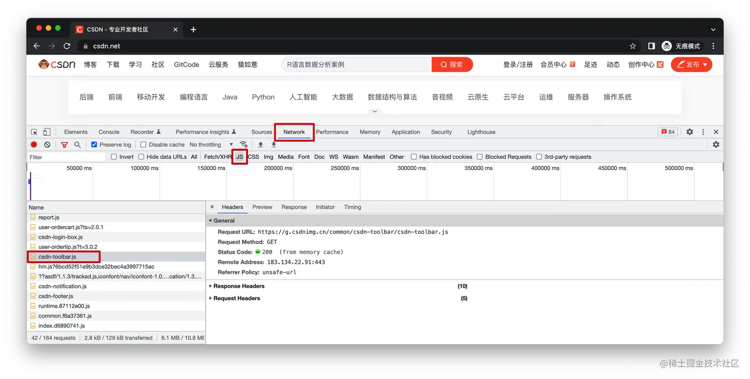Stop recording network log red button

pyautogui.click(x=34, y=144)
